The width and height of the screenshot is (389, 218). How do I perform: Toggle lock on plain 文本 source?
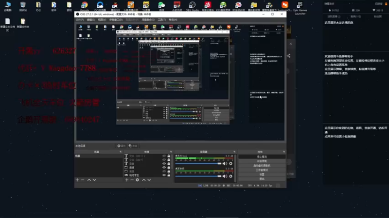(169, 164)
